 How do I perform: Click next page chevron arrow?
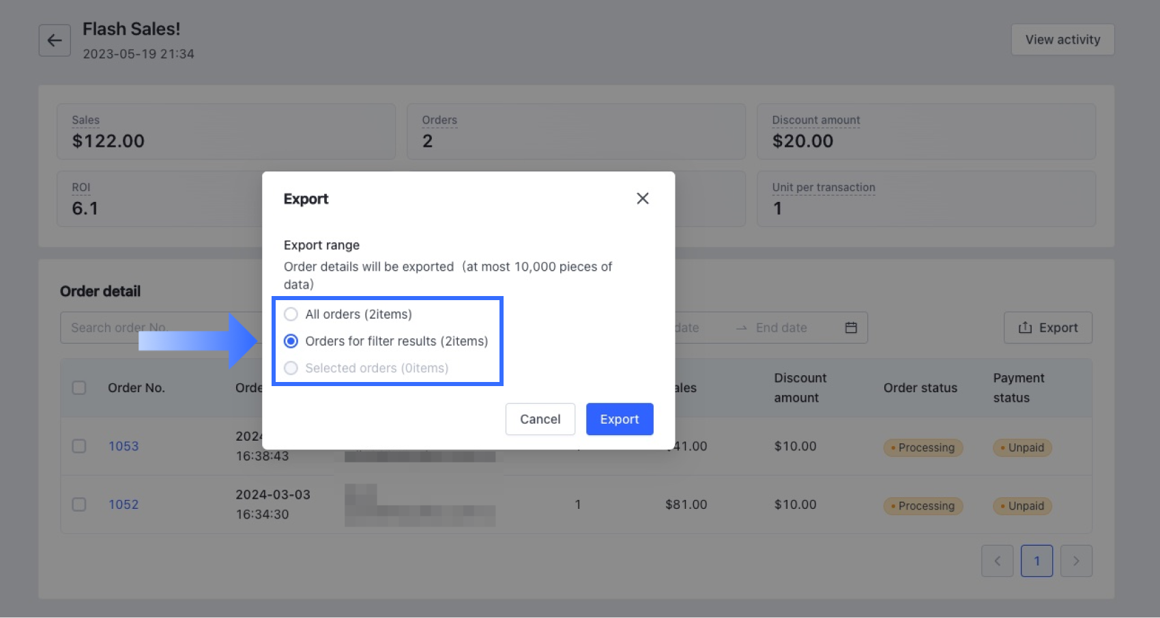[1076, 561]
